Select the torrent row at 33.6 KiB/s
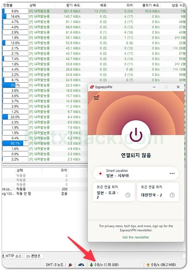Image resolution: width=188 pixels, height=270 pixels. (x=94, y=64)
